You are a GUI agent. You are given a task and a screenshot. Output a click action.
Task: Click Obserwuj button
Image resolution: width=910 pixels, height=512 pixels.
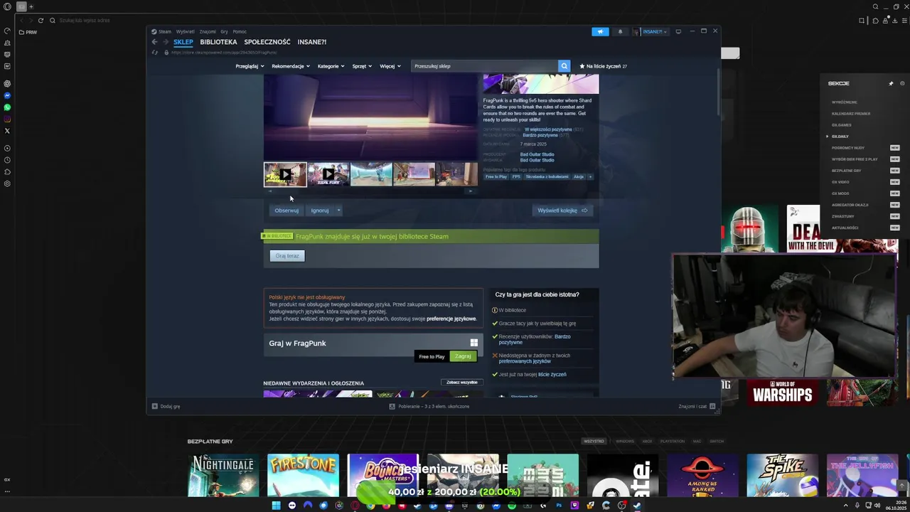click(x=287, y=210)
